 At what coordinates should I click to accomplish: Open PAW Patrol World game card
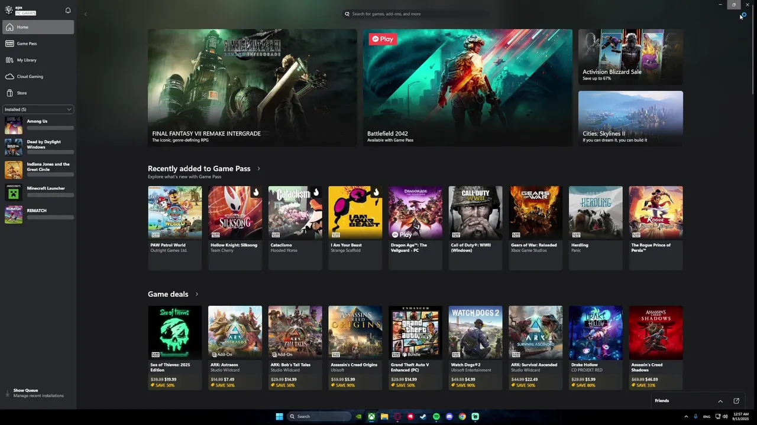(x=174, y=228)
